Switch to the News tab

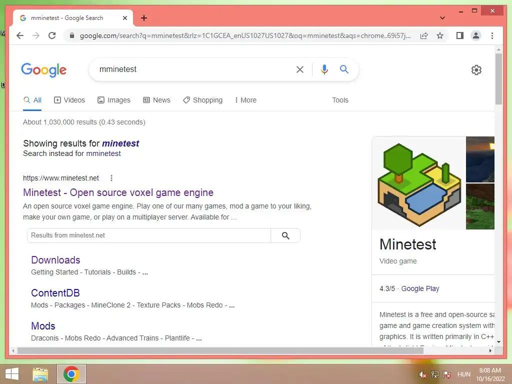156,100
